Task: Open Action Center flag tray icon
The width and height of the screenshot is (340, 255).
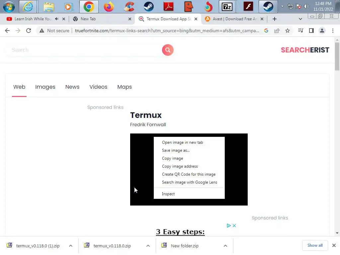Action: click(298, 6)
